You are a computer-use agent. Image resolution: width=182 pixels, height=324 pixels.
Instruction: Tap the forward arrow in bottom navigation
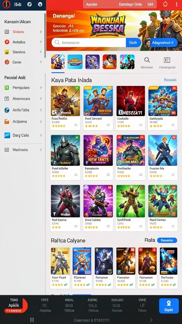pyautogui.click(x=151, y=320)
